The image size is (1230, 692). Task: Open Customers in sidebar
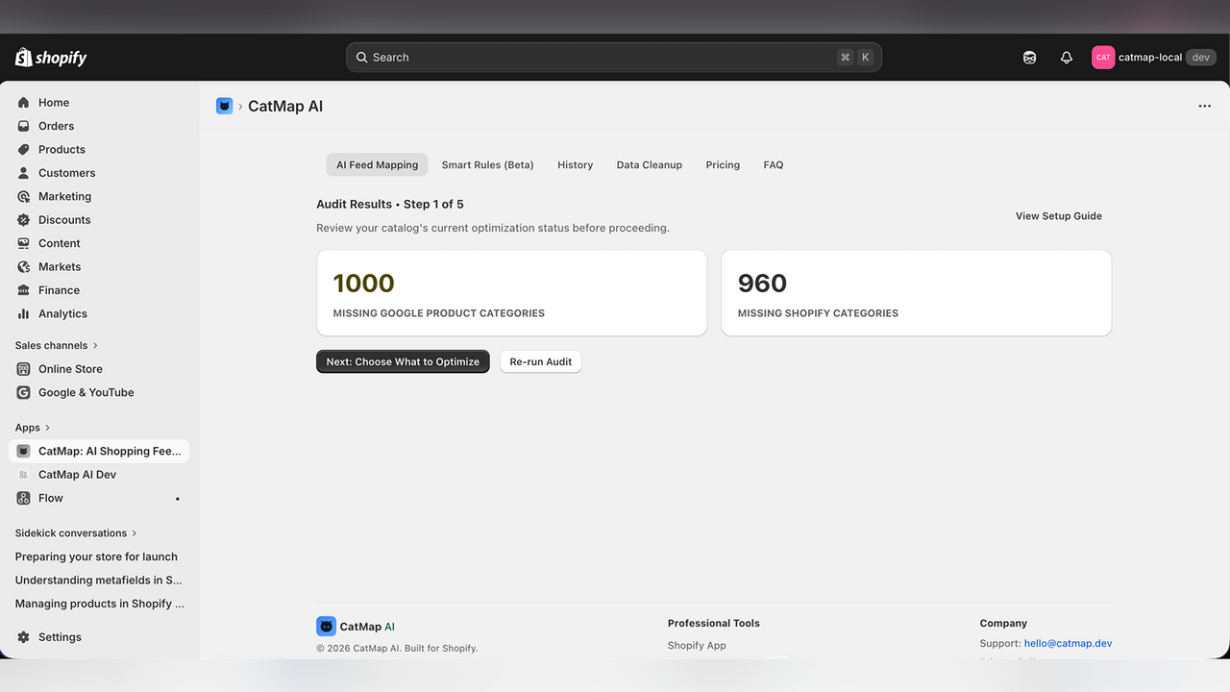pyautogui.click(x=99, y=173)
